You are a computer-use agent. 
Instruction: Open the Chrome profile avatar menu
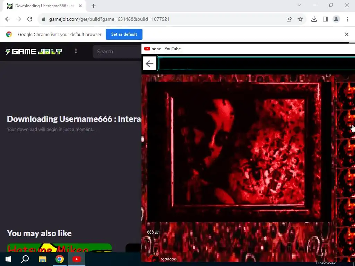point(336,19)
